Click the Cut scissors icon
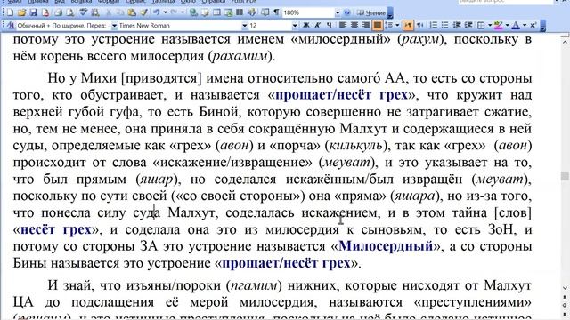This screenshot has height=320, width=570. [109, 12]
